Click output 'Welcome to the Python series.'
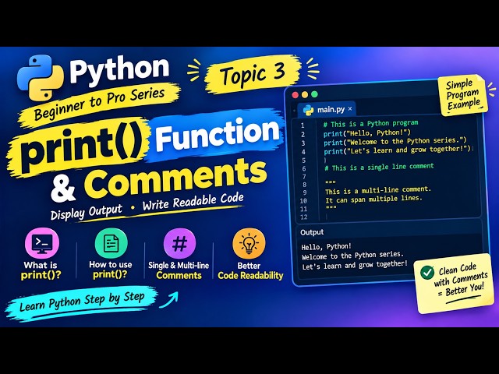The image size is (499, 374). (352, 256)
